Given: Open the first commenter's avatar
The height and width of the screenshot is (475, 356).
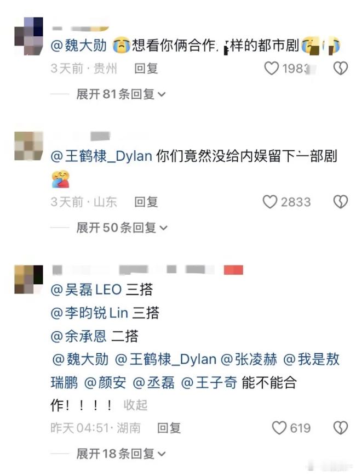Looking at the screenshot, I should [28, 36].
